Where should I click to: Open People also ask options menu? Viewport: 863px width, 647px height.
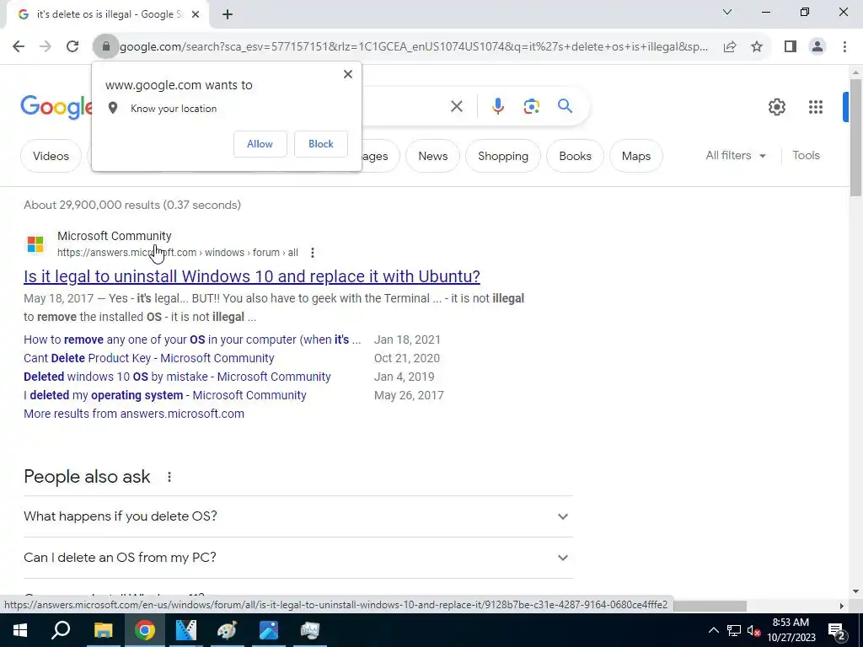pyautogui.click(x=169, y=477)
